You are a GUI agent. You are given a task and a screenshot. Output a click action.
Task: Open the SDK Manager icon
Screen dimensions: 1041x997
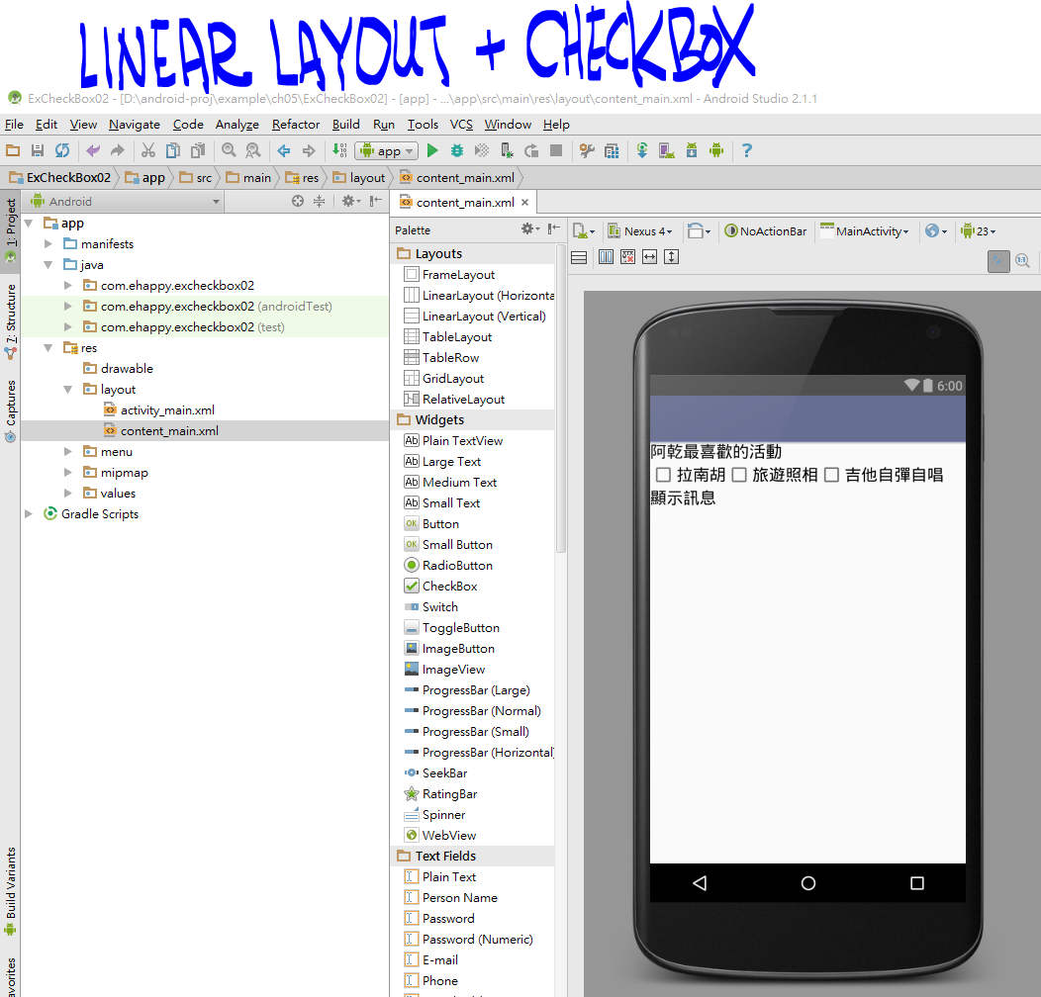692,150
